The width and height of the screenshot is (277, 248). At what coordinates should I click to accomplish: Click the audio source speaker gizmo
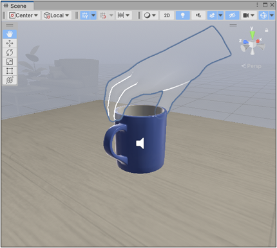point(140,143)
